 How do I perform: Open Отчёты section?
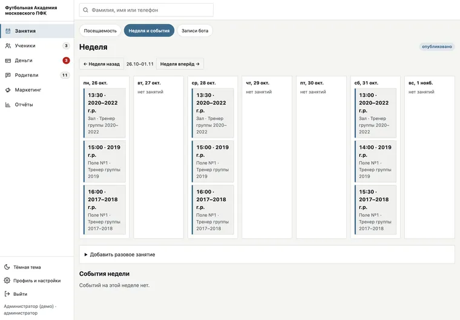(37, 105)
